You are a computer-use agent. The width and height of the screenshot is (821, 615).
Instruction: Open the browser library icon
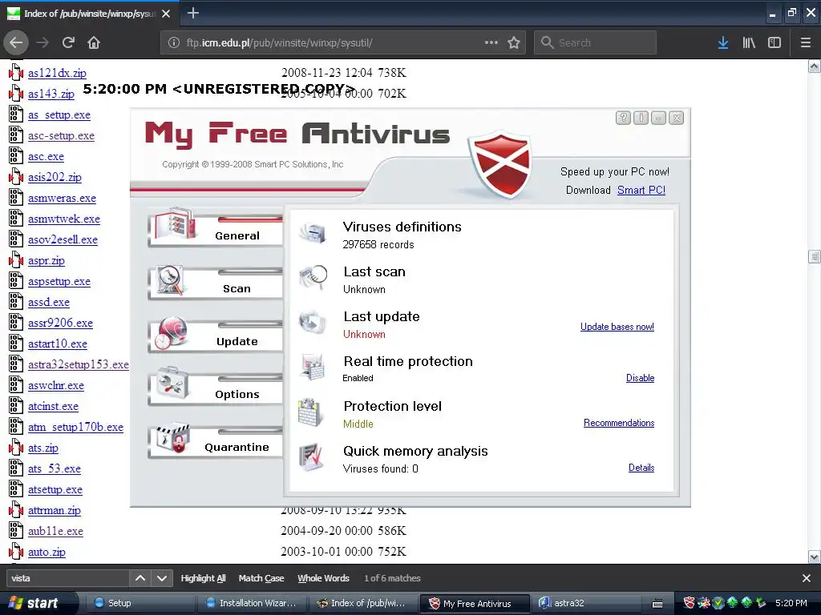point(749,43)
